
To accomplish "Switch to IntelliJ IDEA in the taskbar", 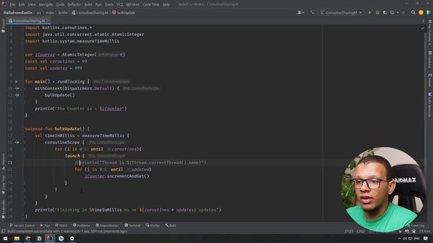I will (x=50, y=238).
